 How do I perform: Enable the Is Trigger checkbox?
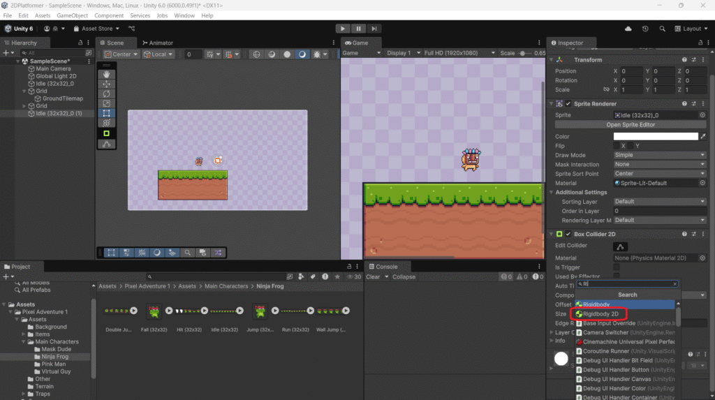tap(617, 267)
